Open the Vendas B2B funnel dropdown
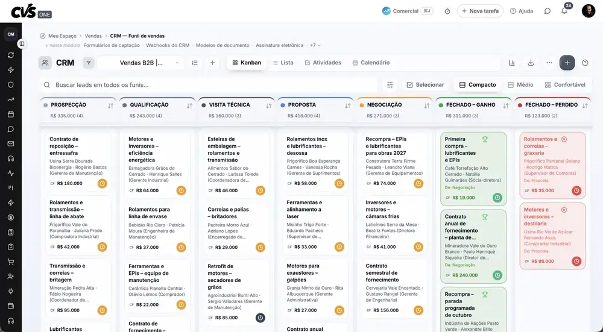The height and width of the screenshot is (332, 603). tap(140, 63)
